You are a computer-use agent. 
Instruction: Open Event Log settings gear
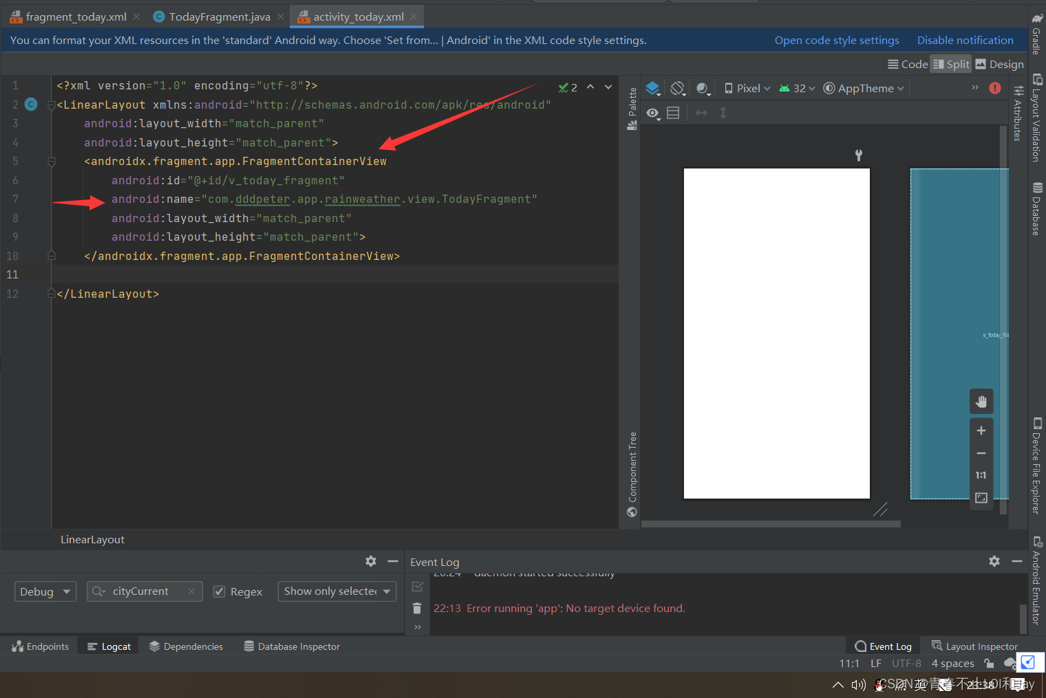[x=994, y=561]
